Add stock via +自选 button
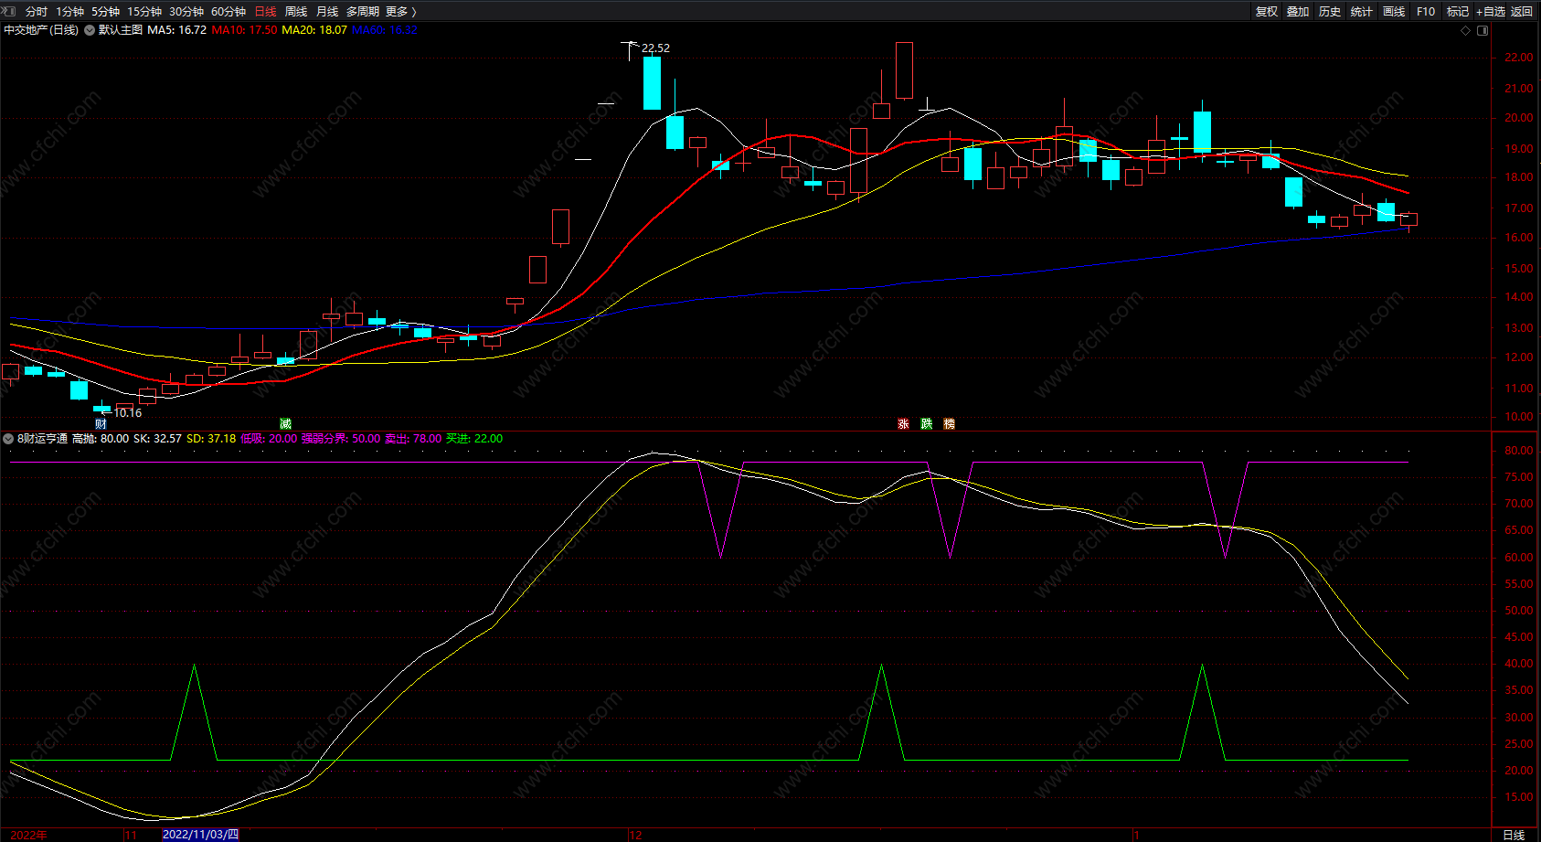 1491,12
